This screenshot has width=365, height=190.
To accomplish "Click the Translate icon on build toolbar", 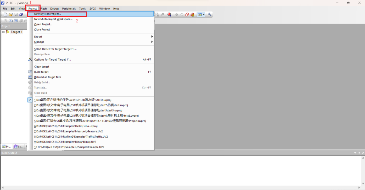I will click(x=5, y=20).
